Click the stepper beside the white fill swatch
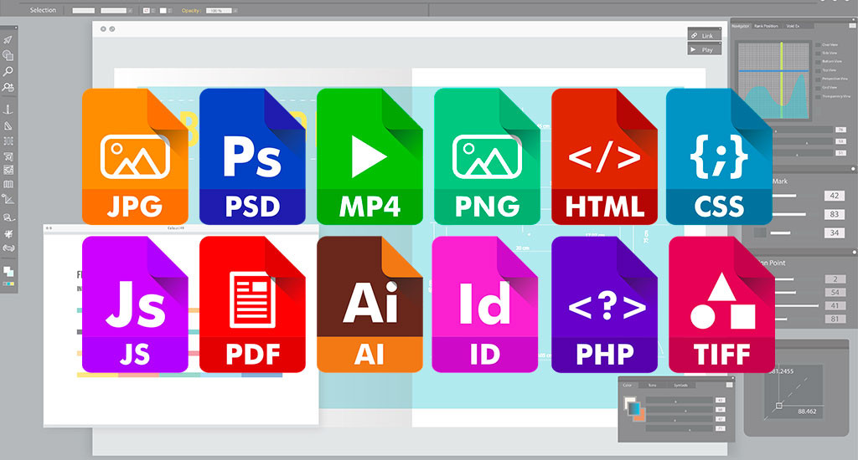The width and height of the screenshot is (858, 460). [x=169, y=10]
